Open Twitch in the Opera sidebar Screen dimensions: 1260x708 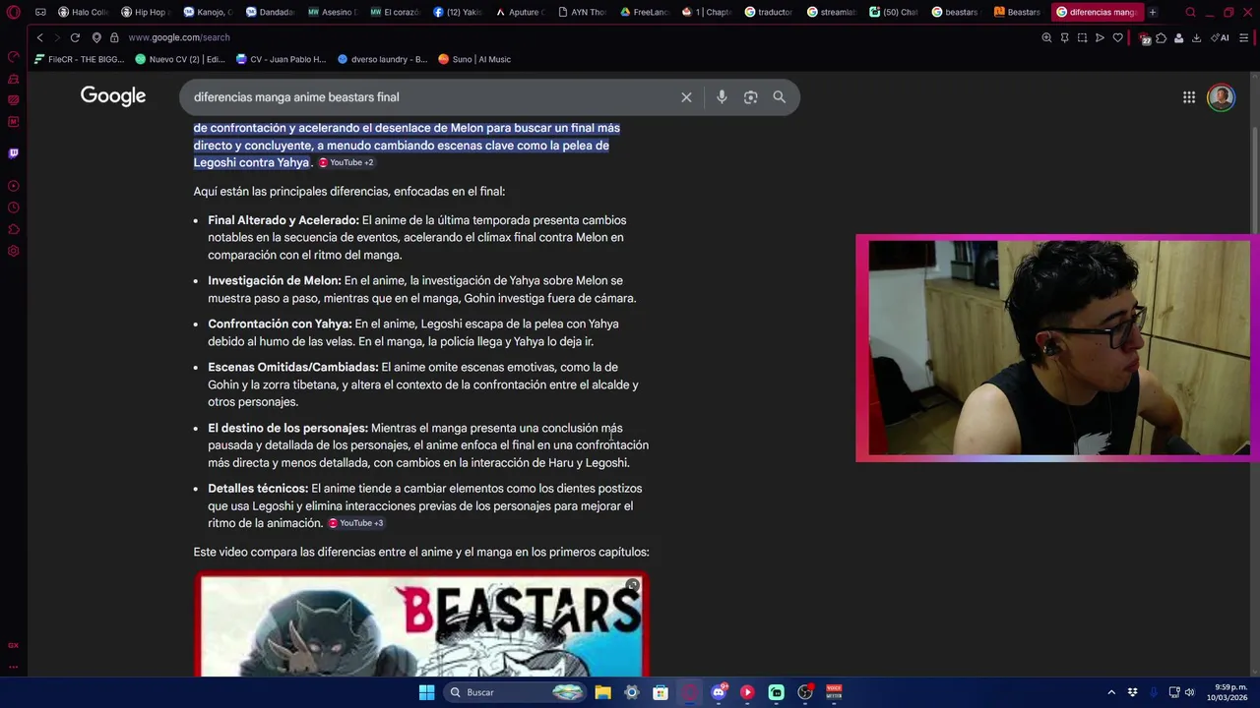point(13,153)
